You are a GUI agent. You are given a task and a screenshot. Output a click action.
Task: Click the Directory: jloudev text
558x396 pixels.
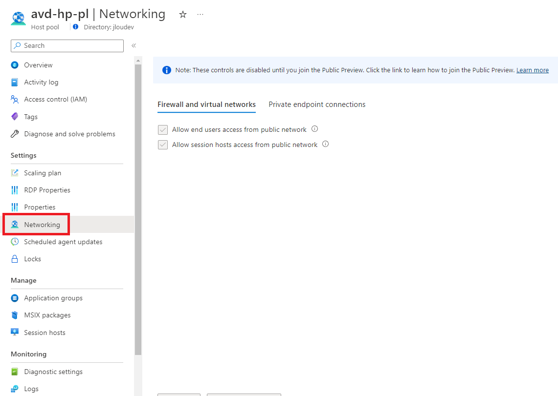point(109,27)
